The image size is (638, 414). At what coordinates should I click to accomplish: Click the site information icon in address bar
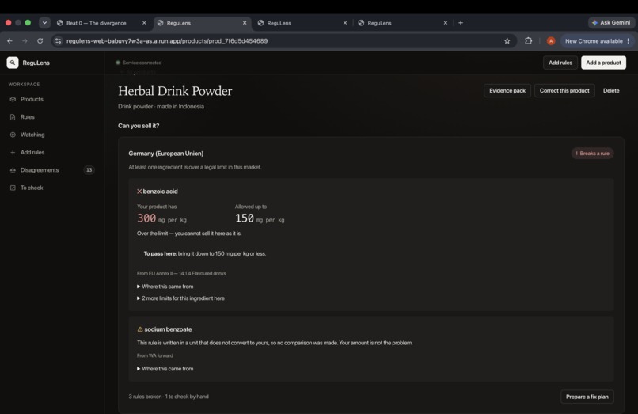[x=59, y=40]
